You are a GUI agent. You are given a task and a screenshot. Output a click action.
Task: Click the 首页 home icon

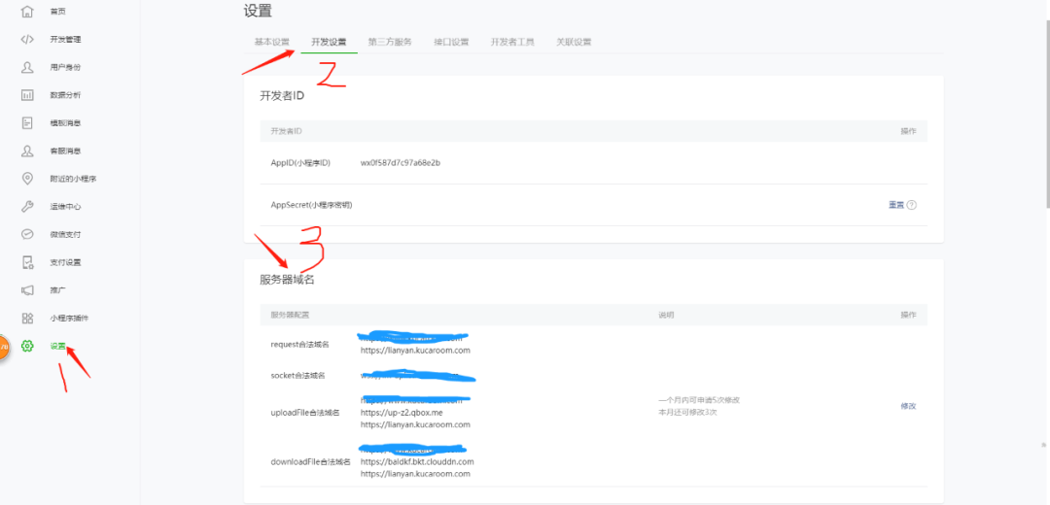click(27, 12)
